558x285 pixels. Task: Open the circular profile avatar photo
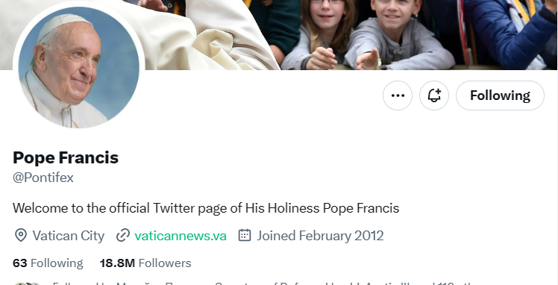click(78, 67)
